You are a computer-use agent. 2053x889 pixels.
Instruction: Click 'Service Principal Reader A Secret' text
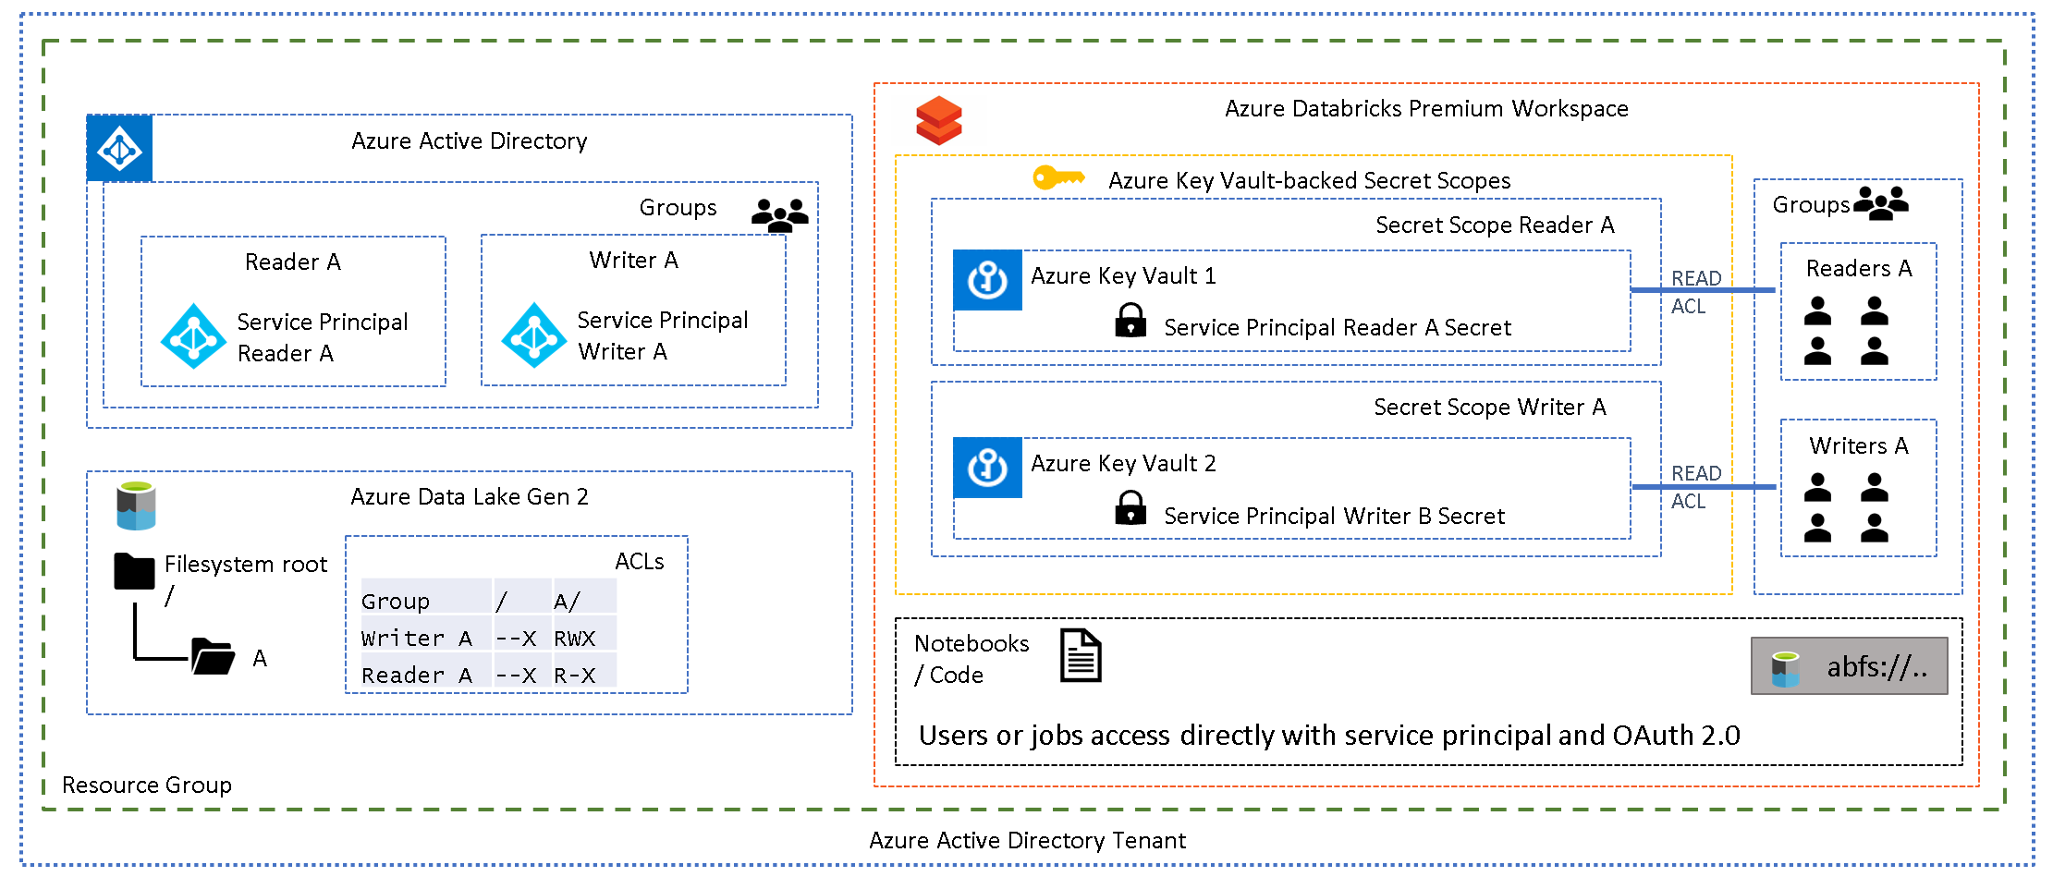(1338, 327)
